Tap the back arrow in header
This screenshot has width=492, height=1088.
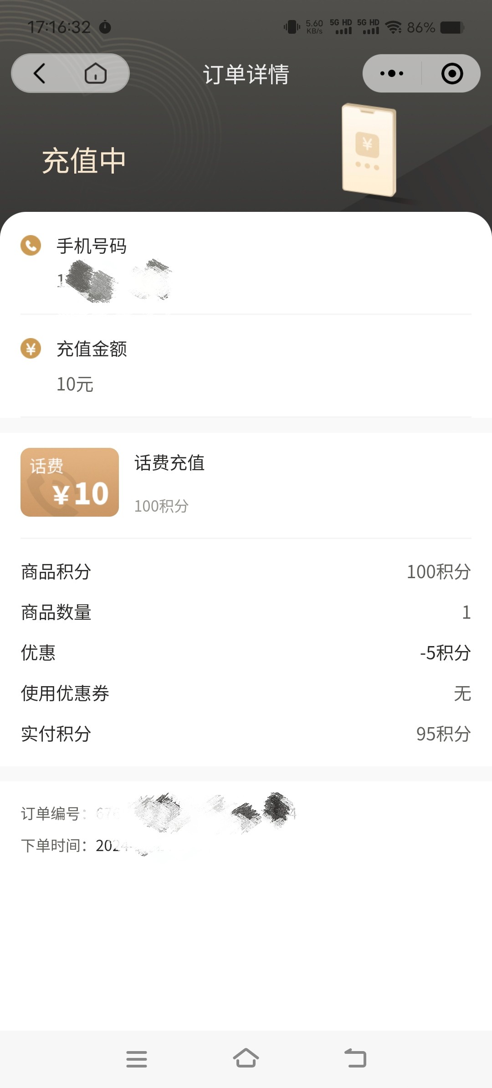(x=40, y=73)
